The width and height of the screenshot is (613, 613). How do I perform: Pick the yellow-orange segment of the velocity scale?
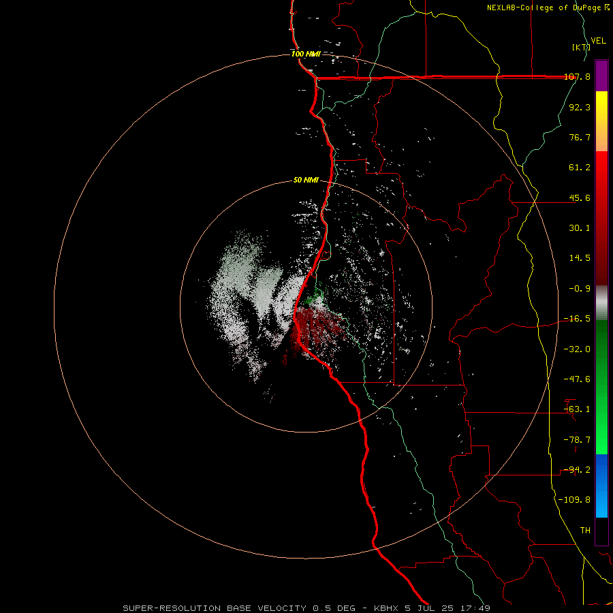pyautogui.click(x=601, y=121)
